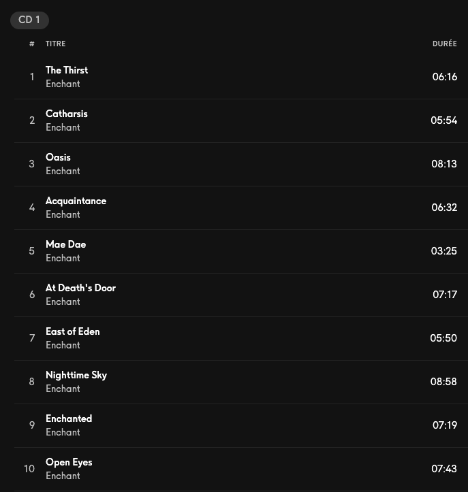The height and width of the screenshot is (492, 468).
Task: Play the track Open Eyes
Action: click(69, 462)
